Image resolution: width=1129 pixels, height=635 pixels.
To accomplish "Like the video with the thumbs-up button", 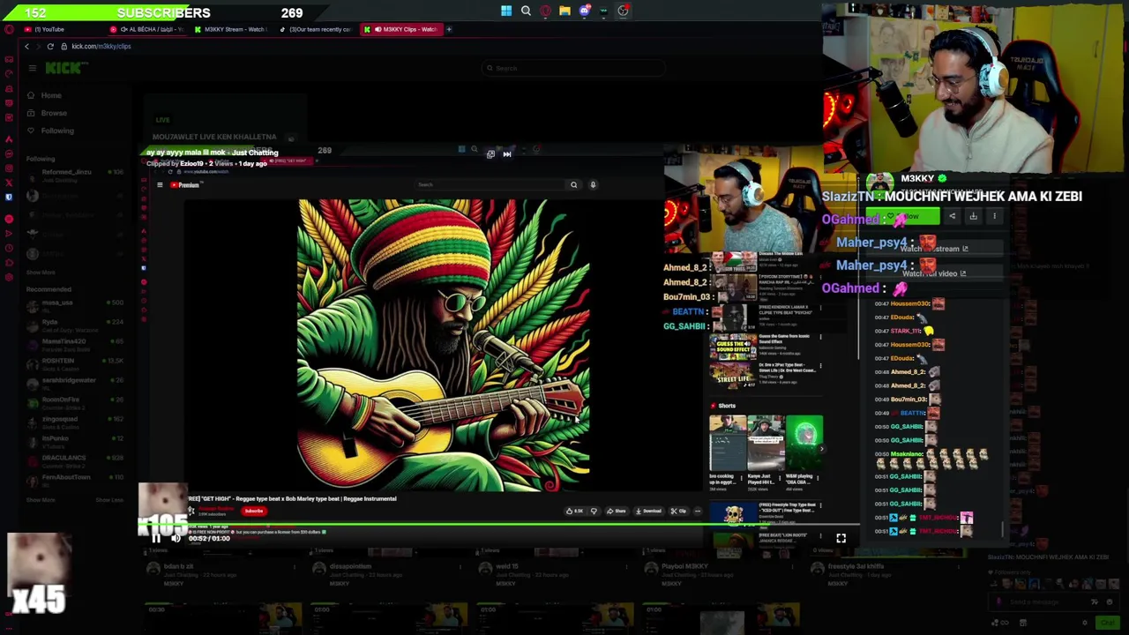I will (x=576, y=511).
